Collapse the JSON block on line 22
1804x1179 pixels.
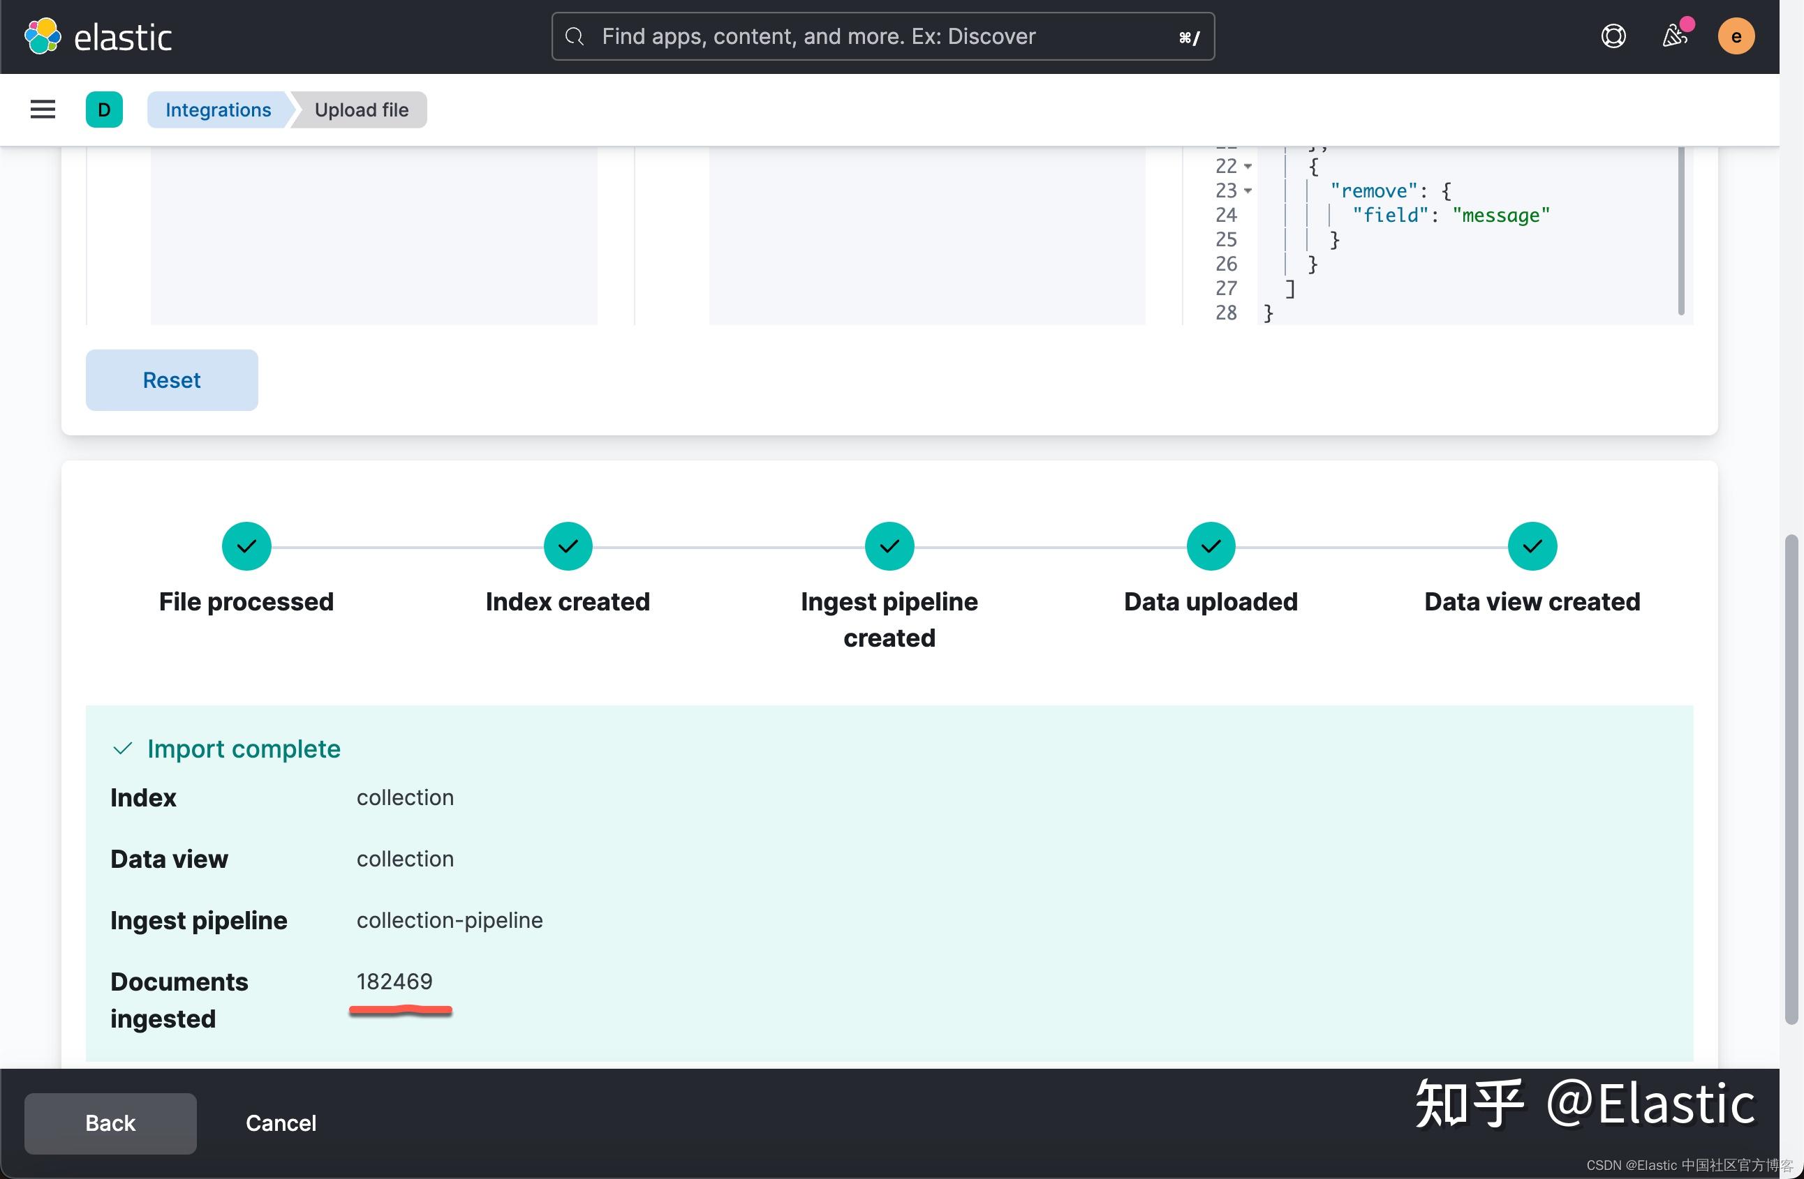[1248, 166]
